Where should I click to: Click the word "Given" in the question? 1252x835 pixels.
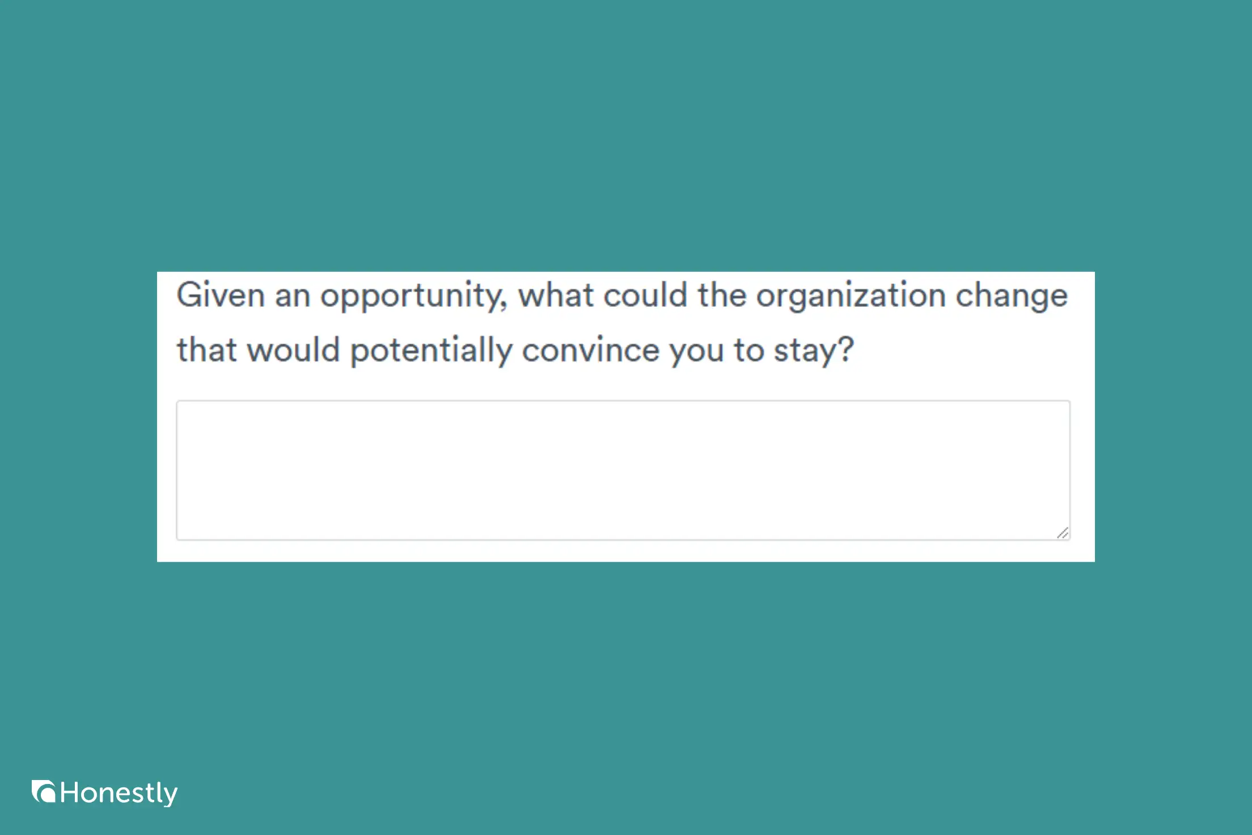pyautogui.click(x=221, y=296)
